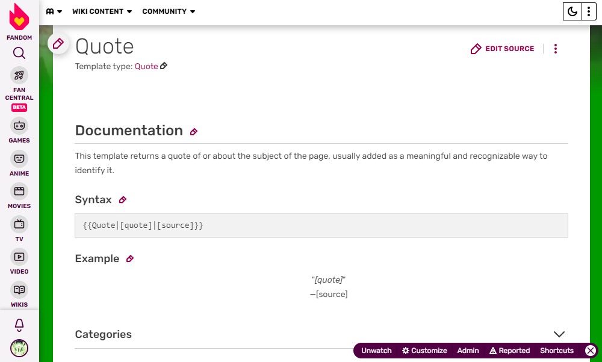View notifications bell in sidebar
The width and height of the screenshot is (602, 362).
(x=19, y=325)
